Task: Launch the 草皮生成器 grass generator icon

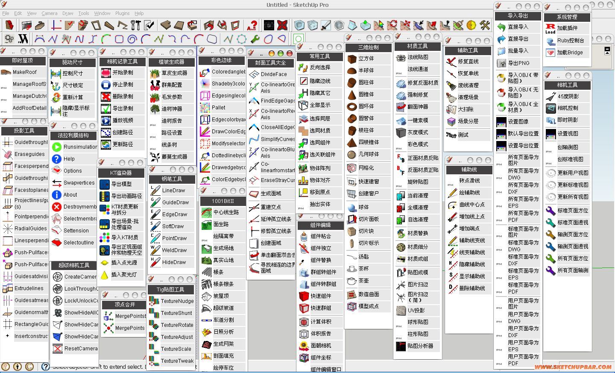Action: (x=155, y=73)
